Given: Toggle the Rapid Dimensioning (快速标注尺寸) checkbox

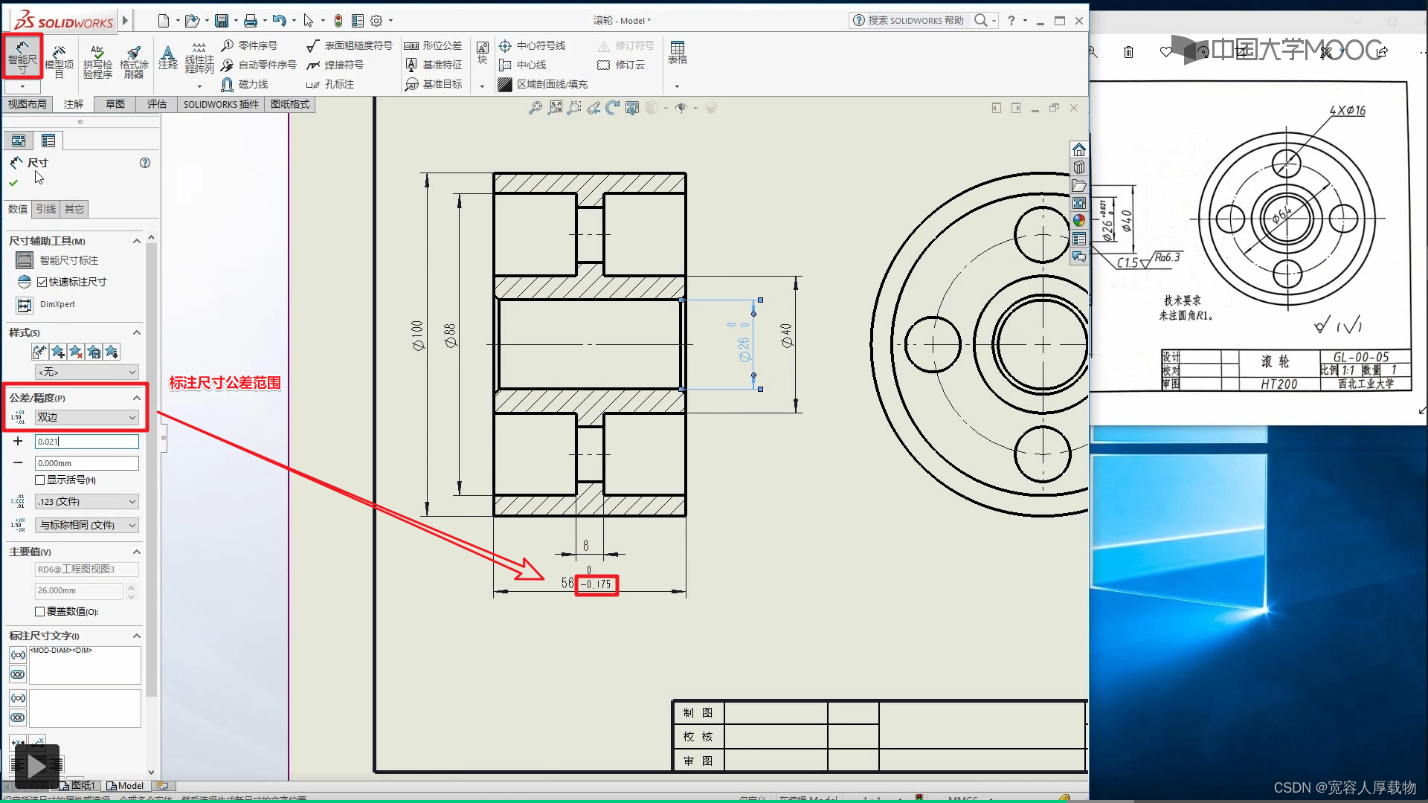Looking at the screenshot, I should [x=42, y=282].
